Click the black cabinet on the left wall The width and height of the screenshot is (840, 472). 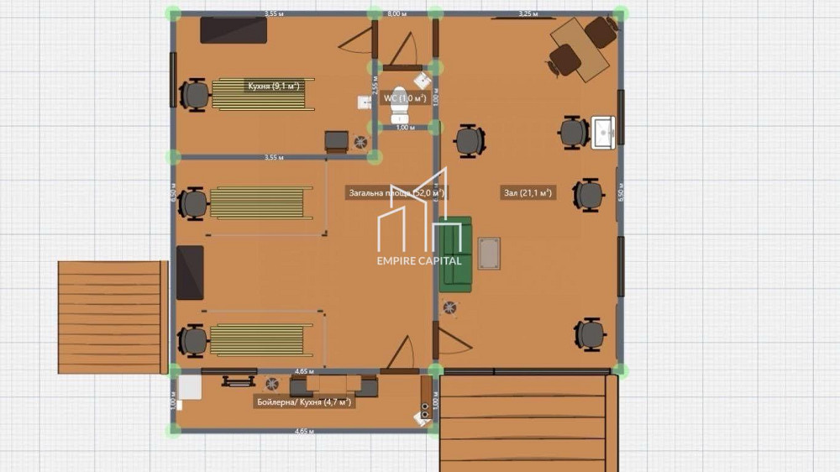coord(191,273)
